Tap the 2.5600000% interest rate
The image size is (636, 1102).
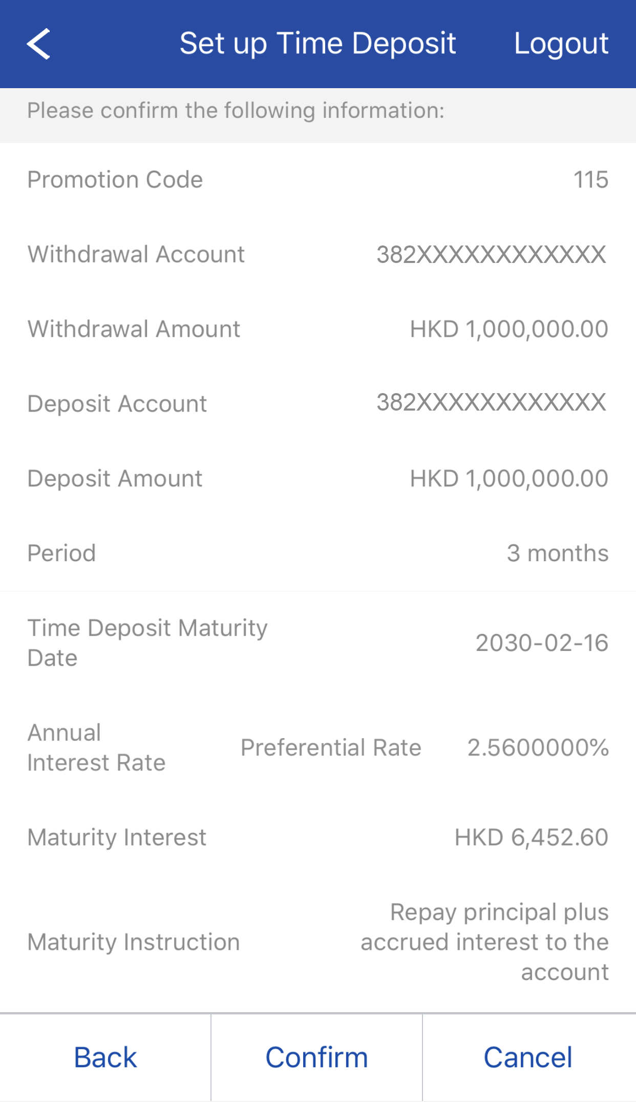(x=538, y=748)
